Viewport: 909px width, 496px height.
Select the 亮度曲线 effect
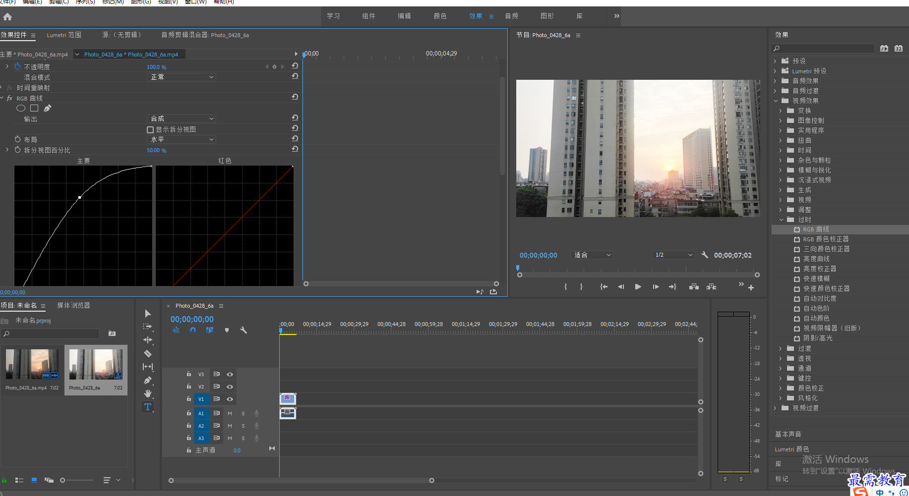816,259
